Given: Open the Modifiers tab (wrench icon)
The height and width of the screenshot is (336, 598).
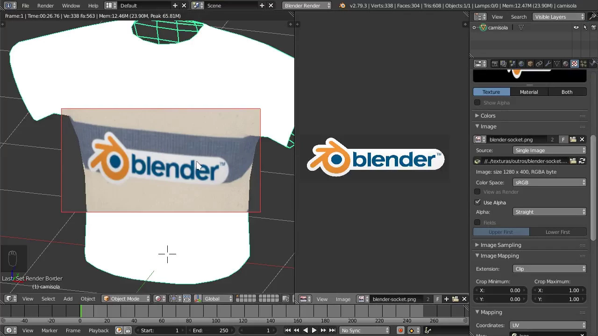Looking at the screenshot, I should click(548, 63).
